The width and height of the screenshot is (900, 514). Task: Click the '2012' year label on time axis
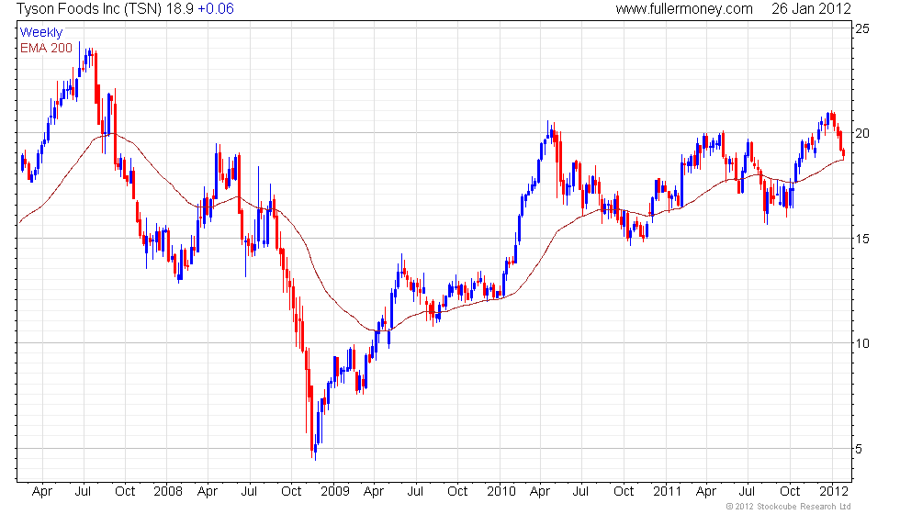pos(834,491)
